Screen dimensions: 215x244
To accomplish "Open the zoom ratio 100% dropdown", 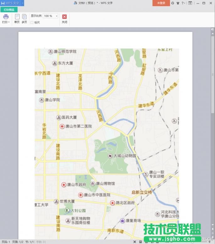I will click(x=56, y=16).
